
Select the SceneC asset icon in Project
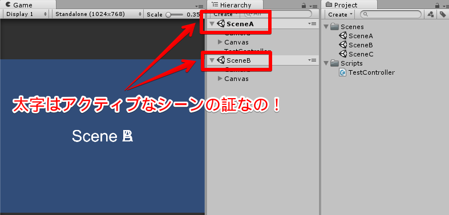[x=343, y=54]
